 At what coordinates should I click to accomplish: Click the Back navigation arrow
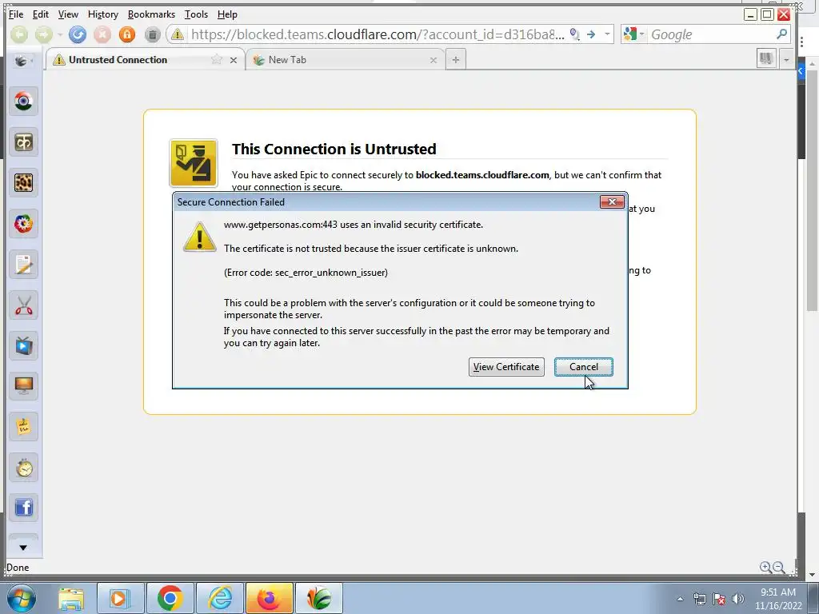[19, 34]
